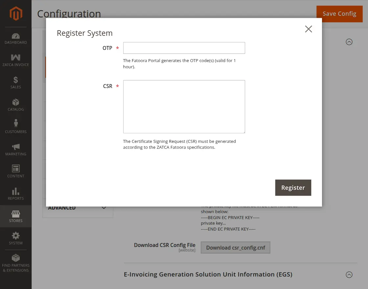Select the Sales icon in the sidebar
This screenshot has width=368, height=289.
(x=15, y=81)
